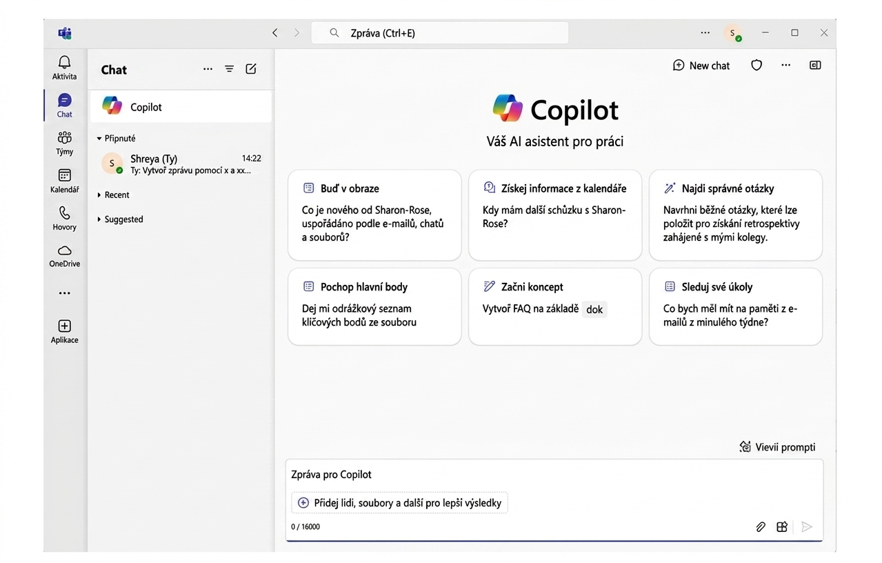The height and width of the screenshot is (563, 882).
Task: Select Získej informace z kalendáře card
Action: (555, 215)
